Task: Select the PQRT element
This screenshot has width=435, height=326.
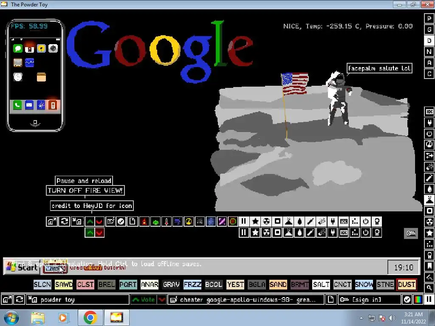Action: click(128, 284)
